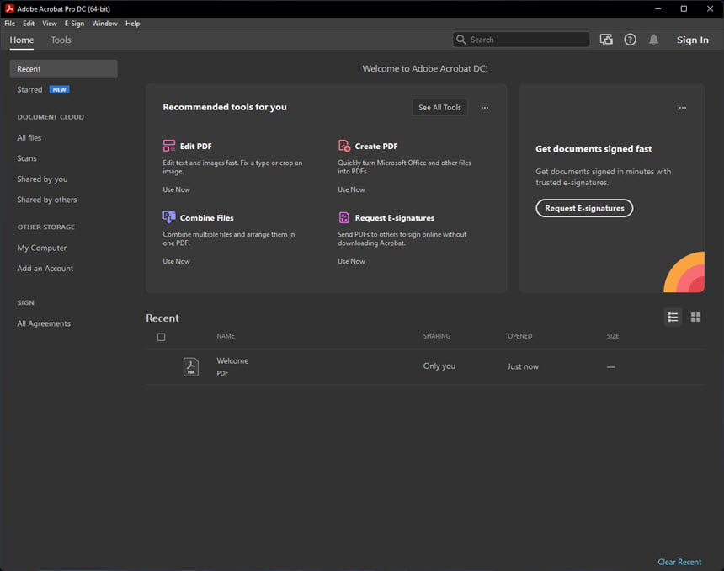Click the Clear Recent link
Viewport: 724px width, 571px height.
click(x=679, y=562)
